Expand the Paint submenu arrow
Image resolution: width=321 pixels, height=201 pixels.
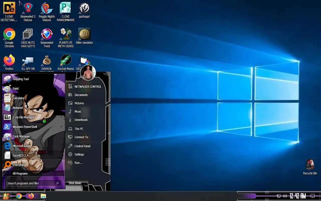[x=61, y=88]
